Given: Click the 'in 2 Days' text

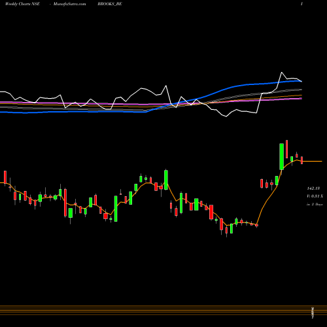Looking at the screenshot, I should (315, 204).
